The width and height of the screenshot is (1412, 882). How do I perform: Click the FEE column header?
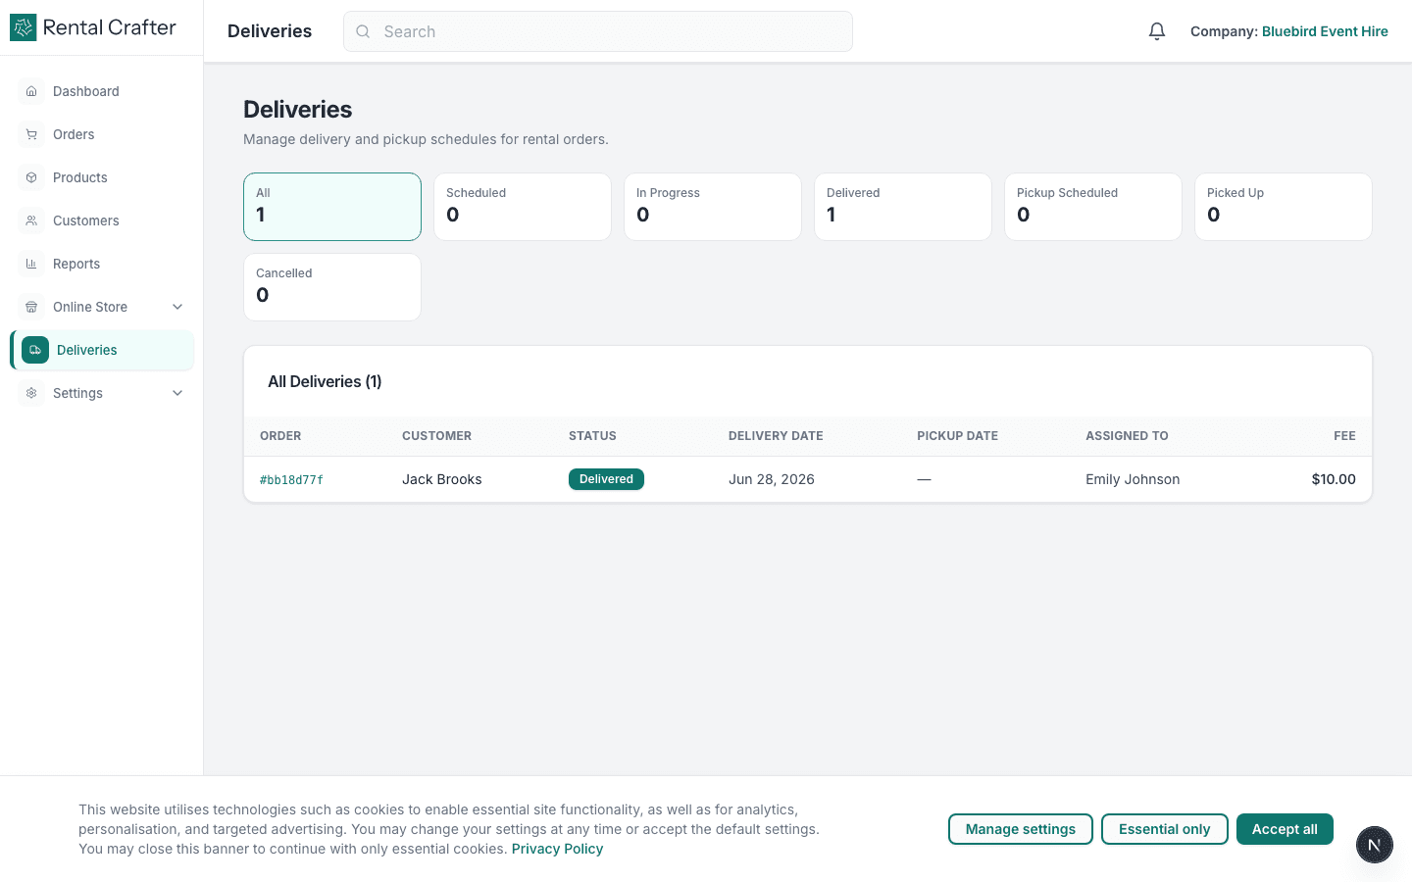click(1344, 436)
